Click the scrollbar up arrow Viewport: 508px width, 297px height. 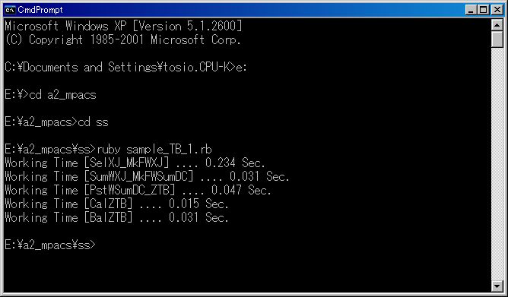[x=497, y=25]
